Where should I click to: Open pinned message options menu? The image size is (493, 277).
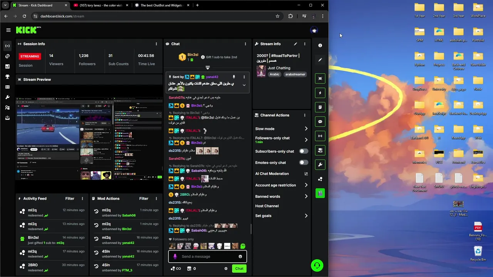[244, 77]
